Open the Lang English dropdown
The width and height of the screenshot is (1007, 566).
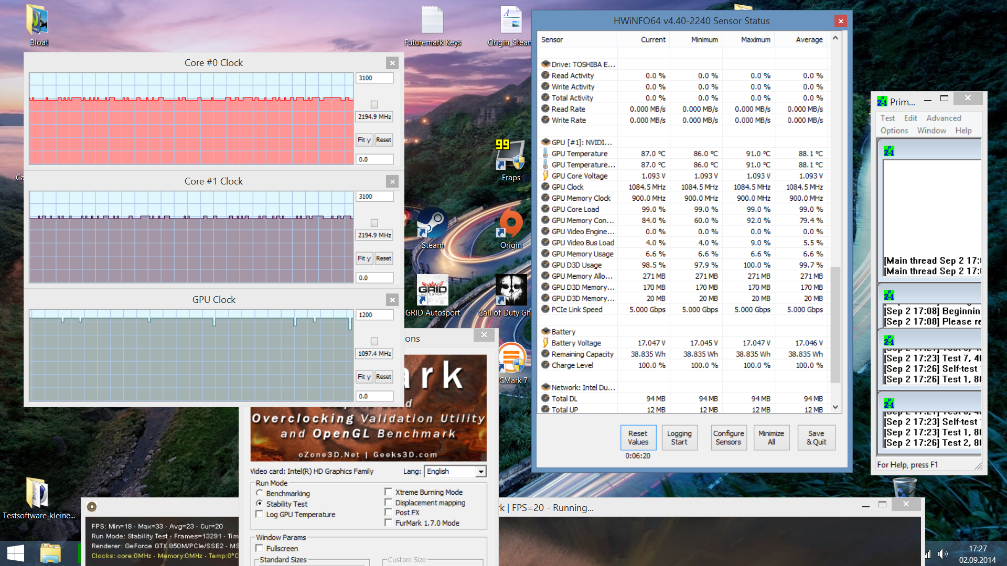(x=480, y=472)
